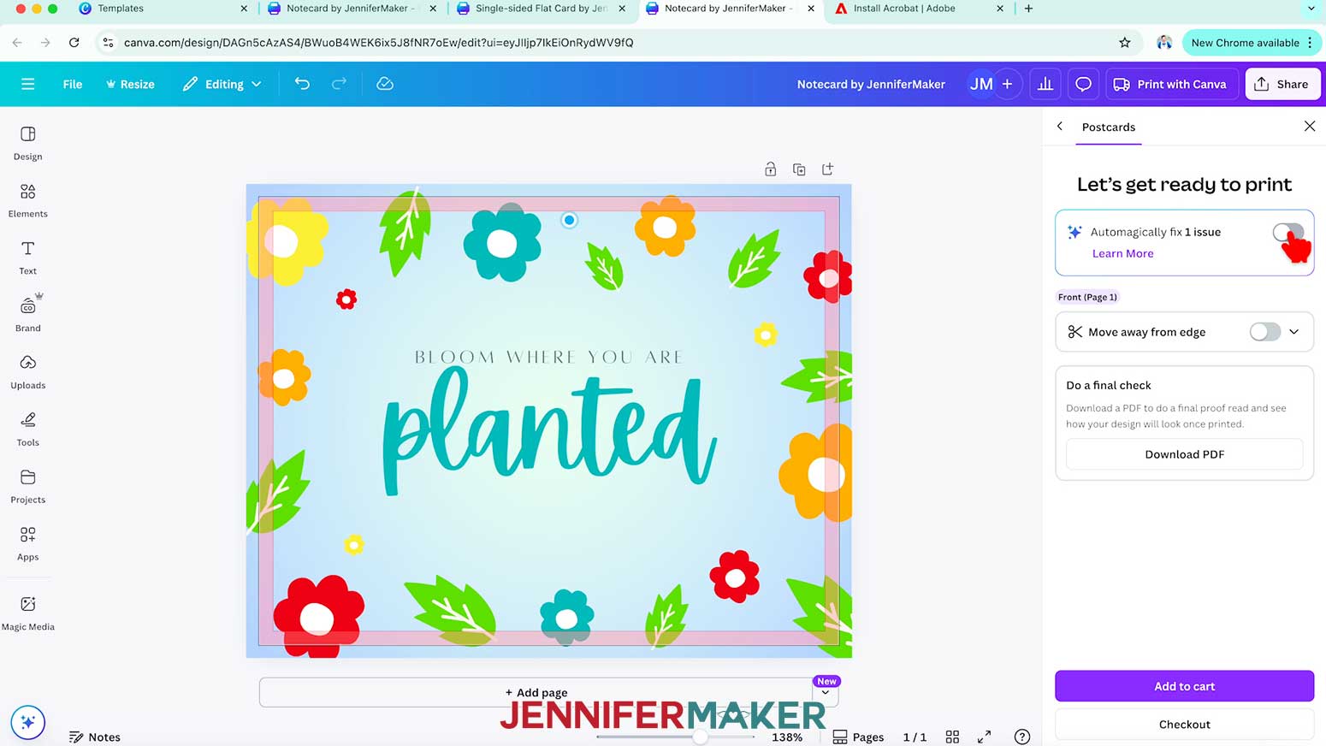The height and width of the screenshot is (746, 1326).
Task: Open grid view of pages
Action: click(952, 737)
